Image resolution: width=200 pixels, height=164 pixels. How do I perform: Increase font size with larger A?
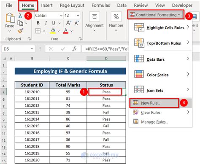(68, 23)
